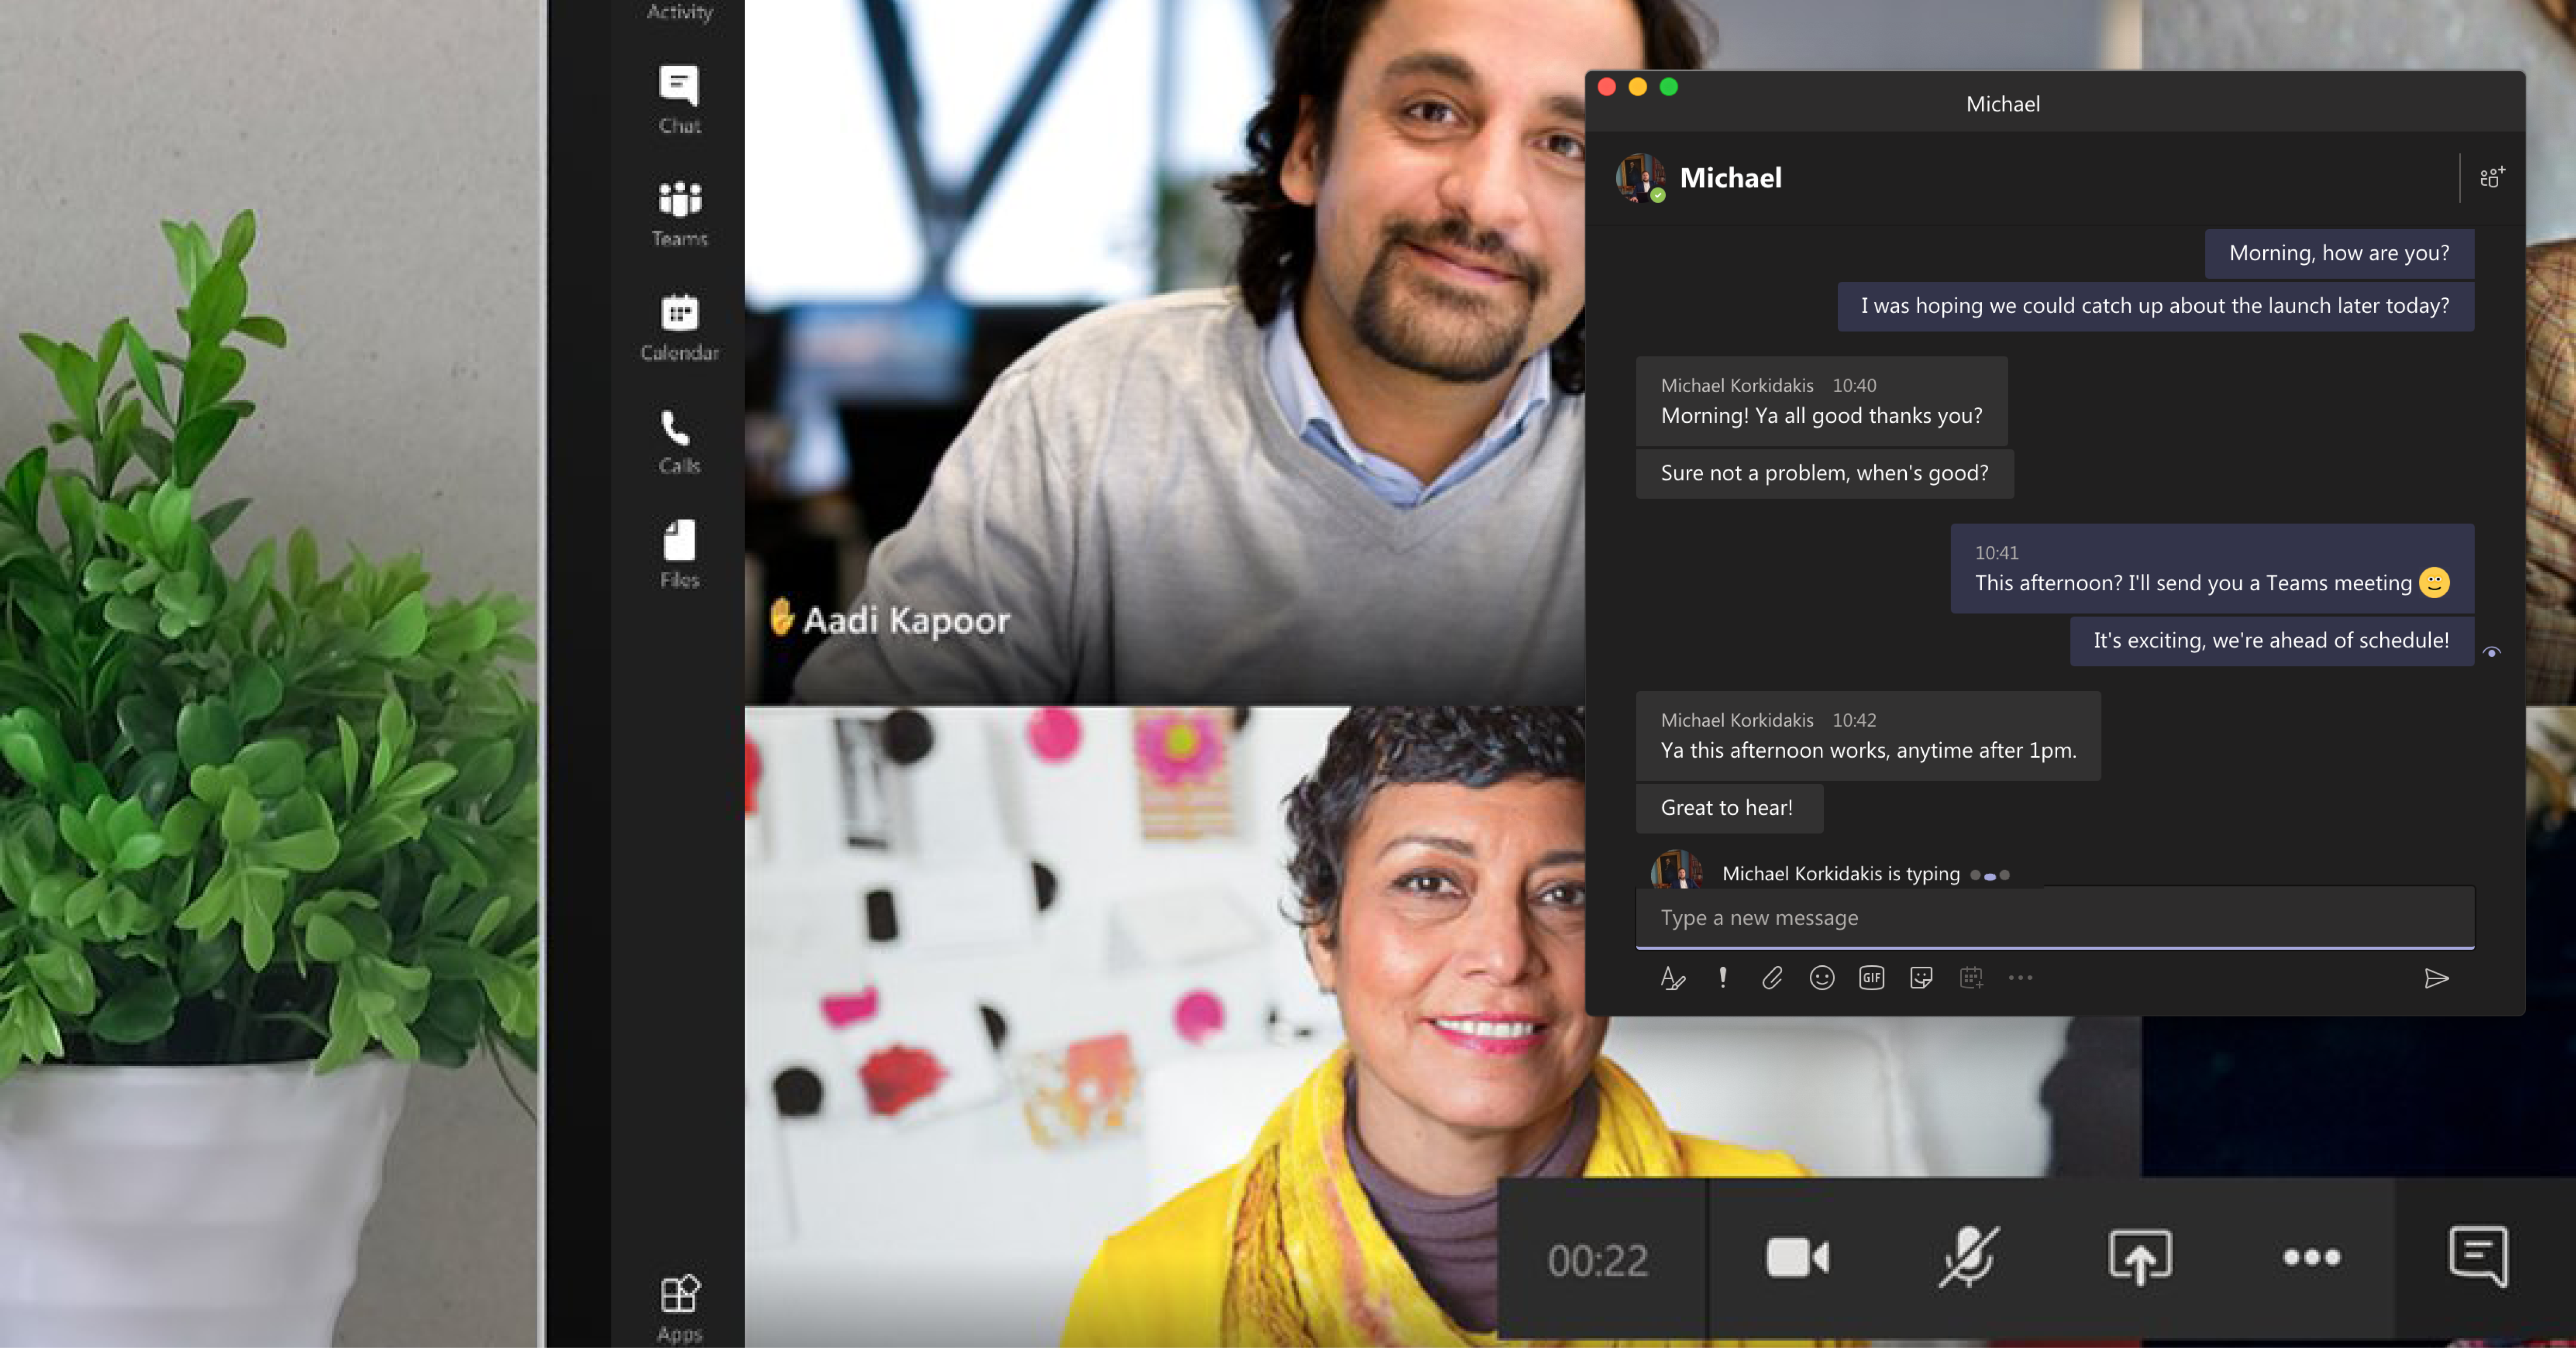Viewport: 2576px width, 1348px height.
Task: Open more compose options ellipsis
Action: [x=2020, y=978]
